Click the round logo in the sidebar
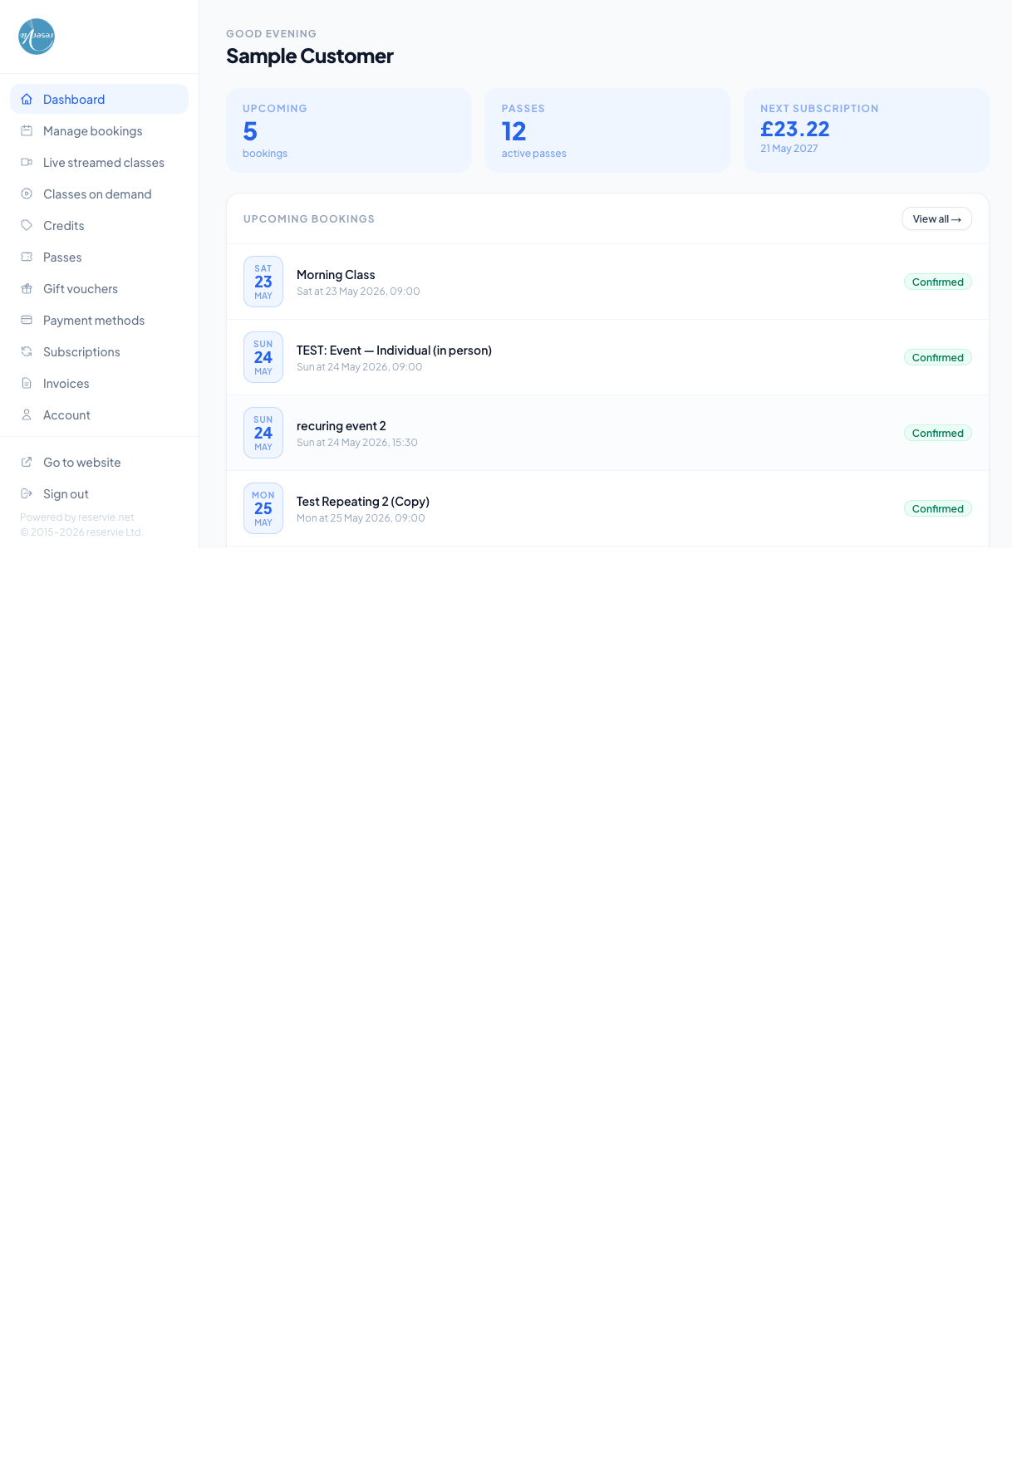This screenshot has width=1012, height=1461. click(x=37, y=37)
